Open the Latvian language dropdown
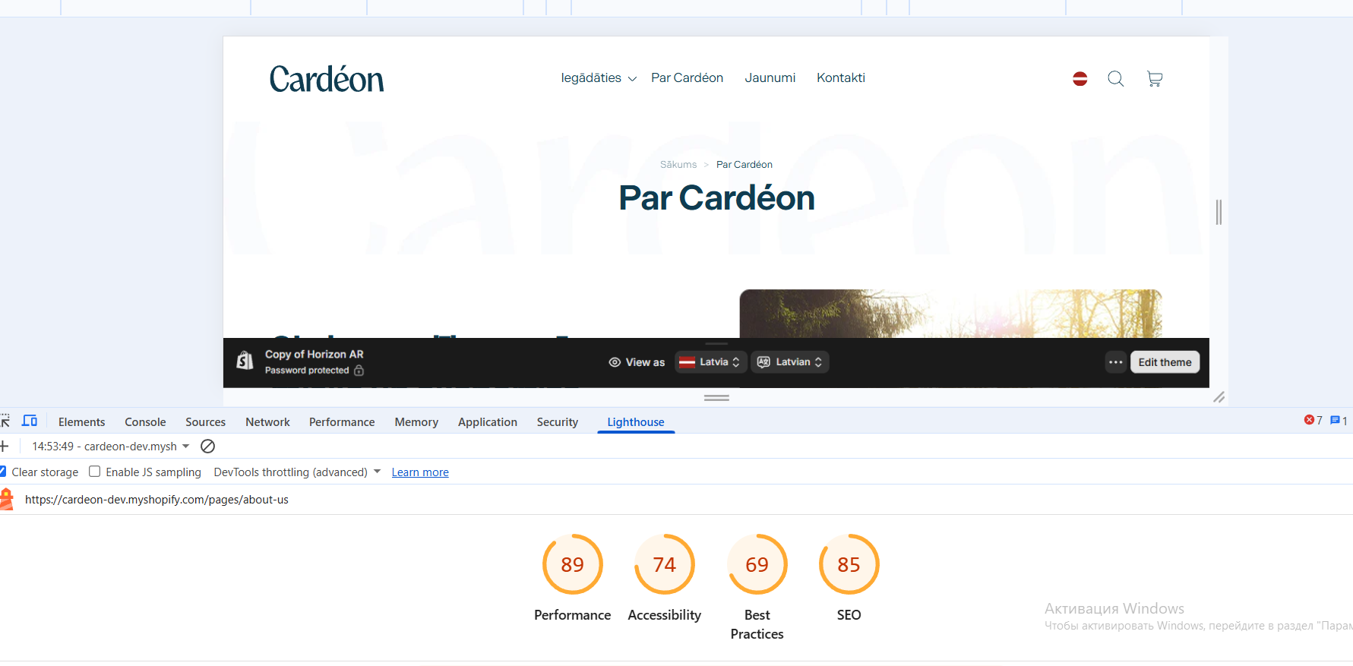This screenshot has height=666, width=1353. click(x=789, y=362)
